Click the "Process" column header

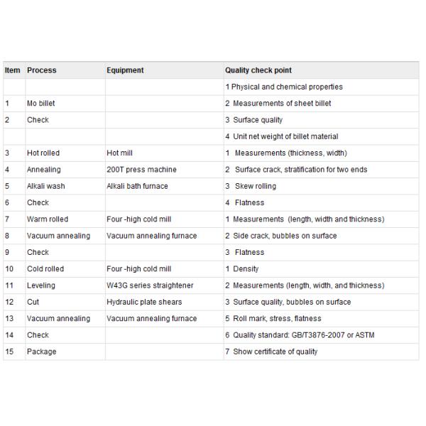point(42,70)
